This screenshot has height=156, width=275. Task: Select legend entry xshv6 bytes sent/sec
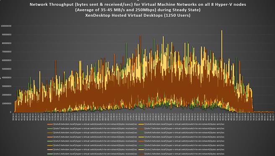click(182, 133)
